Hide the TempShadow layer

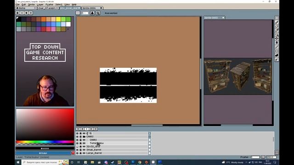77,143
